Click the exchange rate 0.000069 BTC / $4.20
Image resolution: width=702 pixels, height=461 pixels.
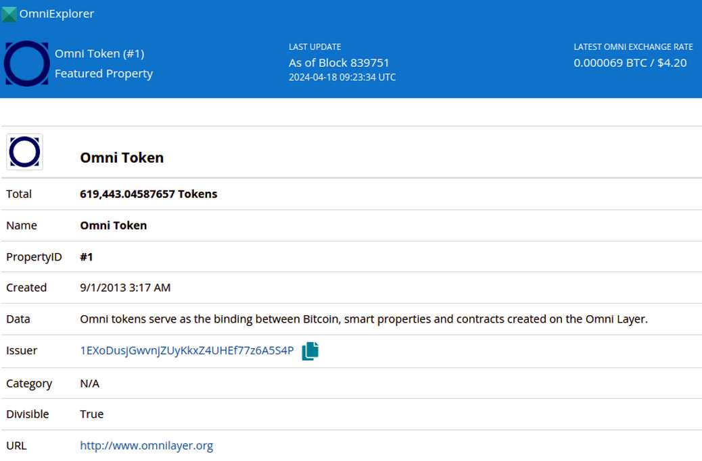[630, 63]
